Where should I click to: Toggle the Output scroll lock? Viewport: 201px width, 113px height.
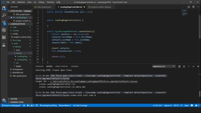click(x=184, y=66)
